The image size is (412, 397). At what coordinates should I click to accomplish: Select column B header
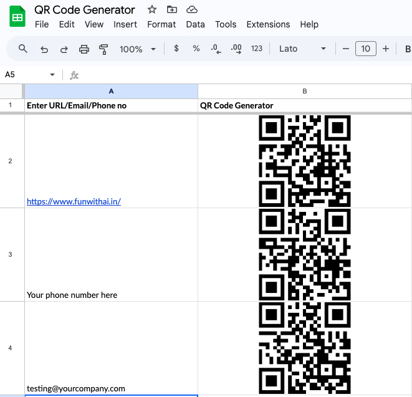click(305, 91)
